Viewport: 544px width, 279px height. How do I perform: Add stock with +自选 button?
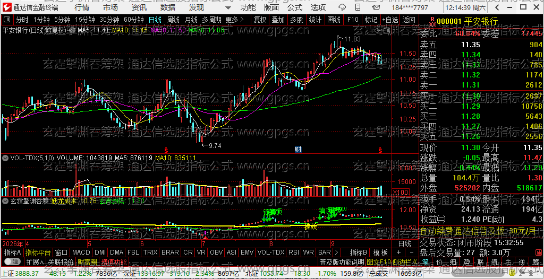pyautogui.click(x=390, y=20)
